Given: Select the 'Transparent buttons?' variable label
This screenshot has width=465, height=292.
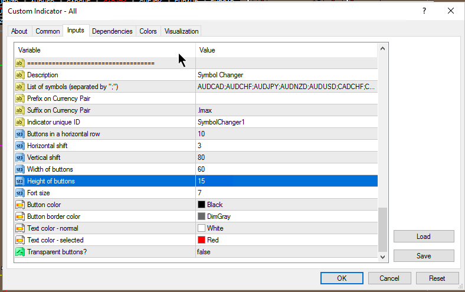Looking at the screenshot, I should [57, 252].
